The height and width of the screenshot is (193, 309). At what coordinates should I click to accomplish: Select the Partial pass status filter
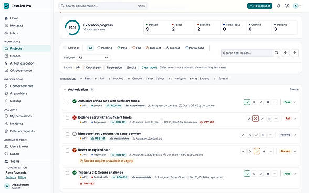(x=195, y=48)
